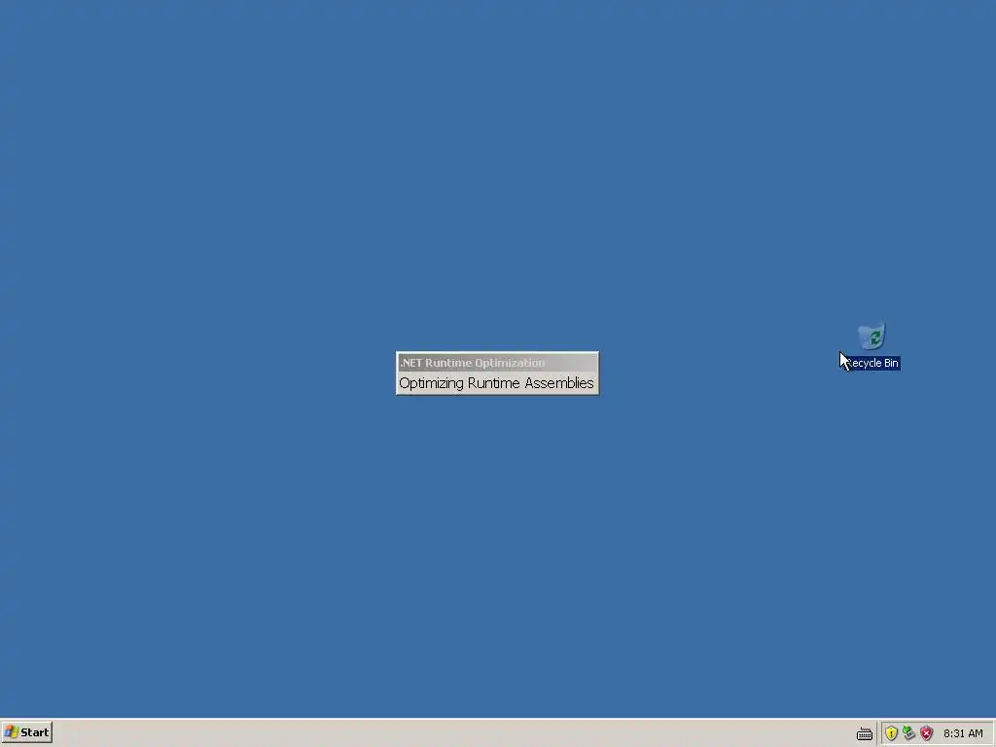Open the red shield Security Center alert
The image size is (996, 747).
pyautogui.click(x=927, y=733)
